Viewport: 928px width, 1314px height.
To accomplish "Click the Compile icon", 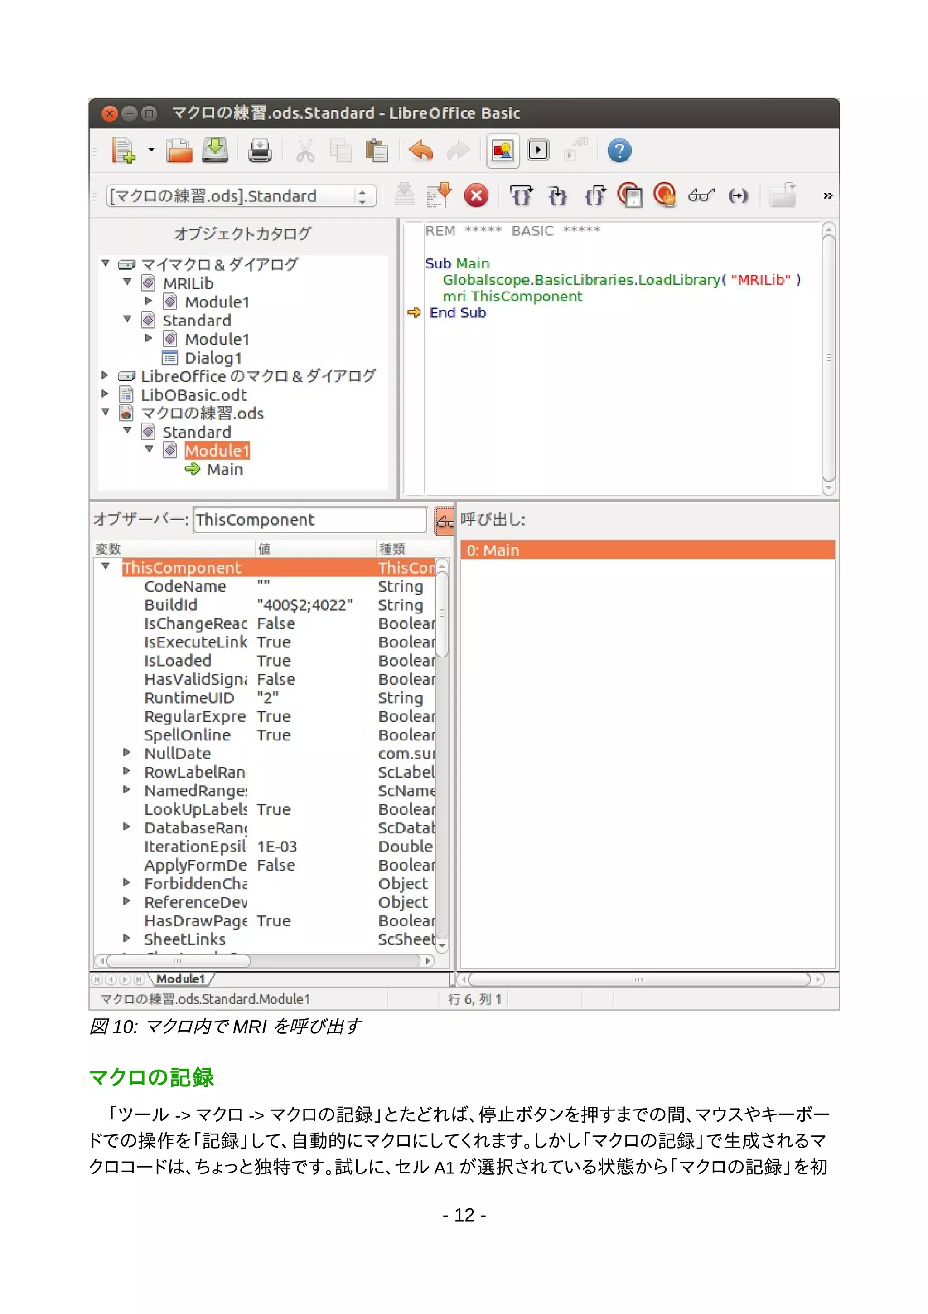I will pos(404,195).
